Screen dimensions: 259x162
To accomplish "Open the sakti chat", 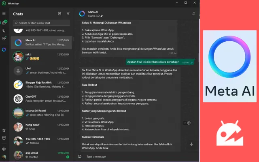I will point(41,57).
